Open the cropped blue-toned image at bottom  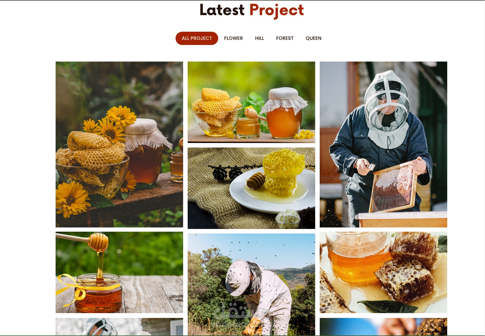point(383,327)
